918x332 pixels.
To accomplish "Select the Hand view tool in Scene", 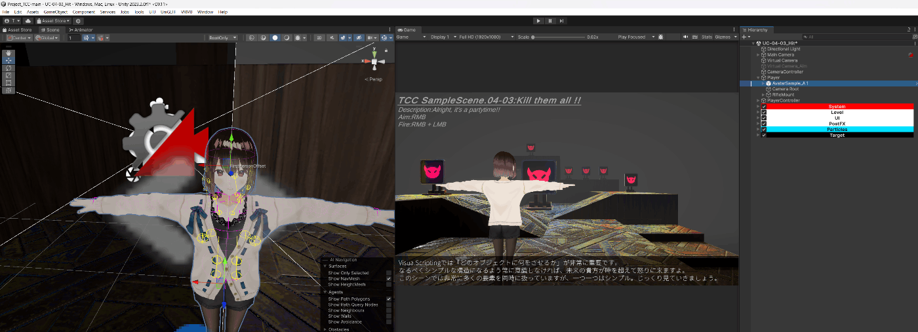I will [9, 53].
